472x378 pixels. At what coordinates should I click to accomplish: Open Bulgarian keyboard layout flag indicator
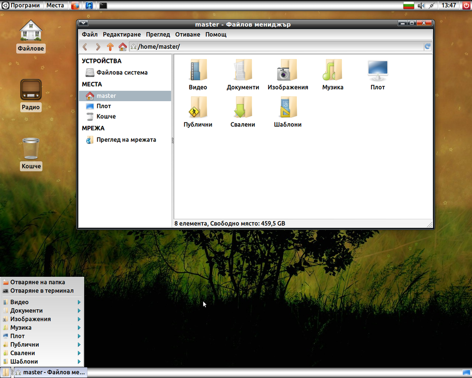point(408,6)
